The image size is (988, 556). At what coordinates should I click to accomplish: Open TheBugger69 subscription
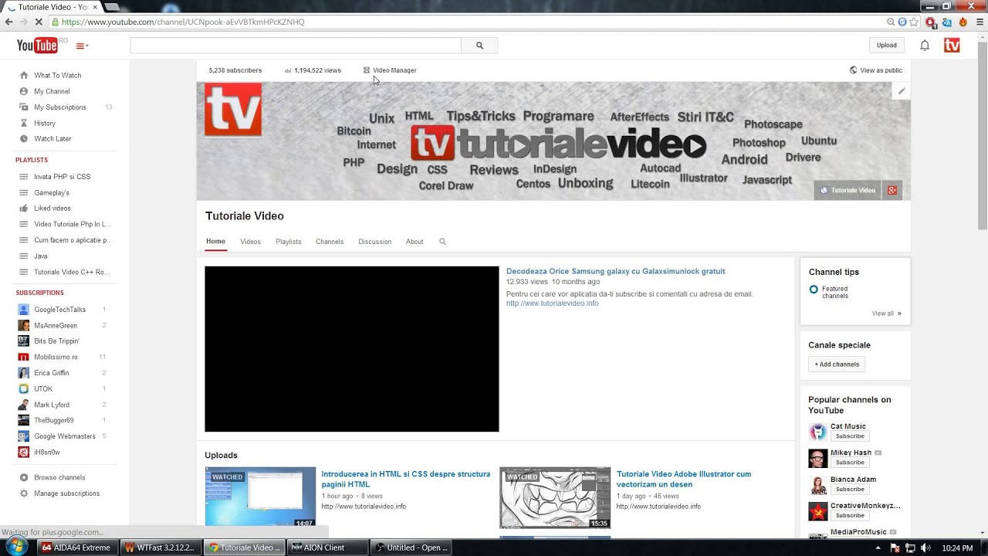click(x=54, y=420)
